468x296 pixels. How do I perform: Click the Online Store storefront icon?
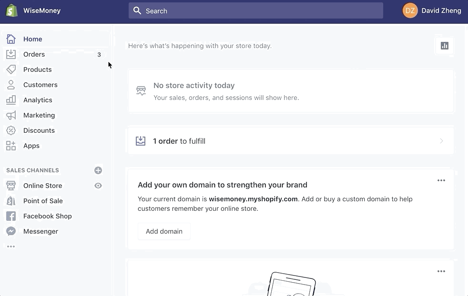11,186
